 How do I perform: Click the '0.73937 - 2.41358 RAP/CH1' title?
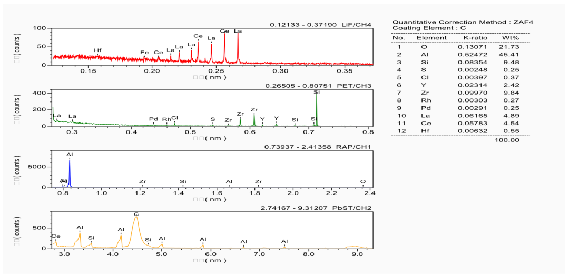pos(319,147)
